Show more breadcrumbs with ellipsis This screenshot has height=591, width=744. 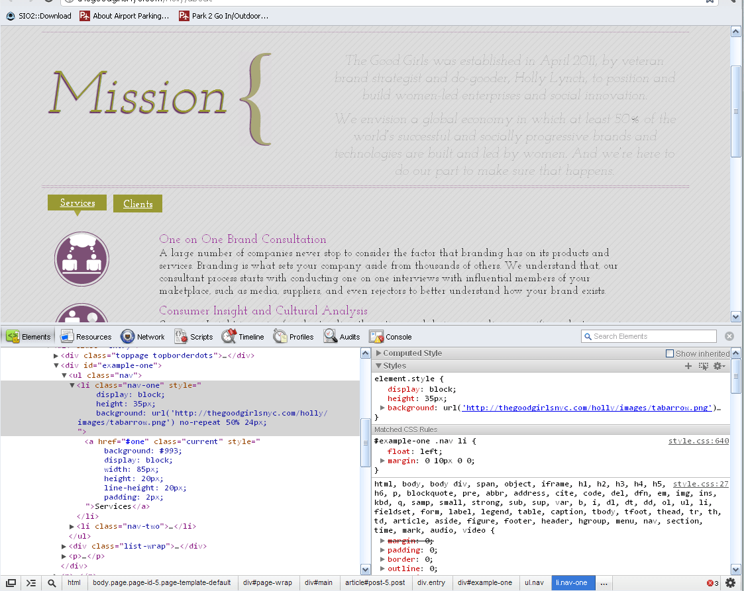pos(604,583)
